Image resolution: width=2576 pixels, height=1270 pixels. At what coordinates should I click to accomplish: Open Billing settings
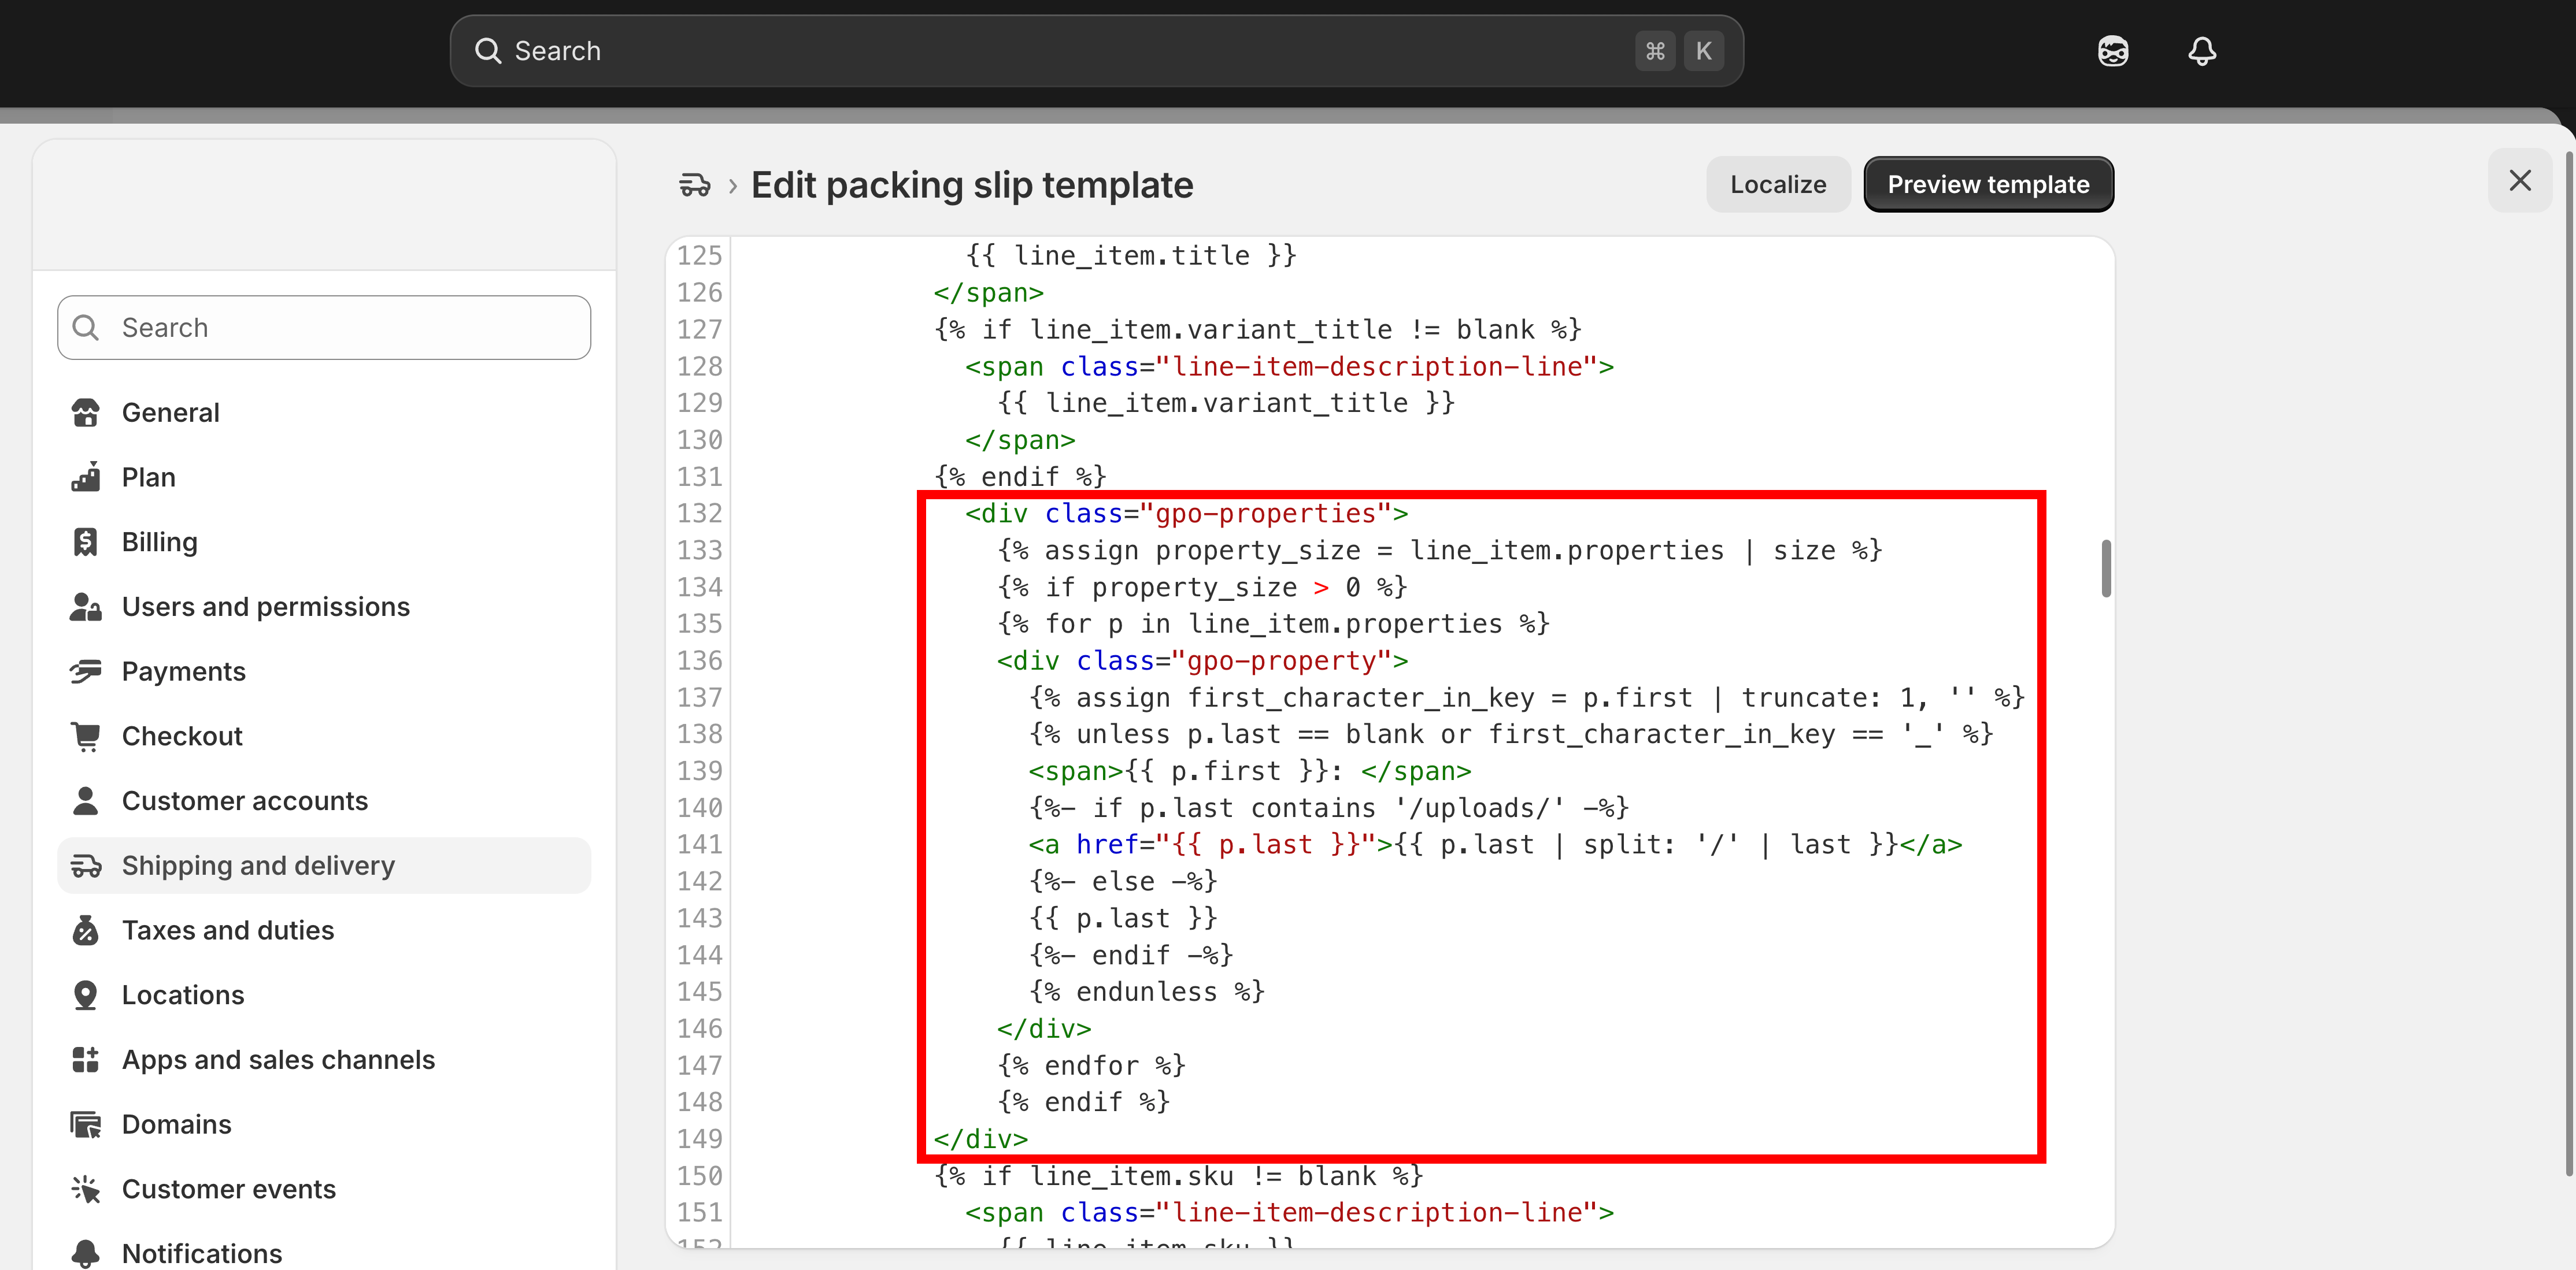[324, 541]
